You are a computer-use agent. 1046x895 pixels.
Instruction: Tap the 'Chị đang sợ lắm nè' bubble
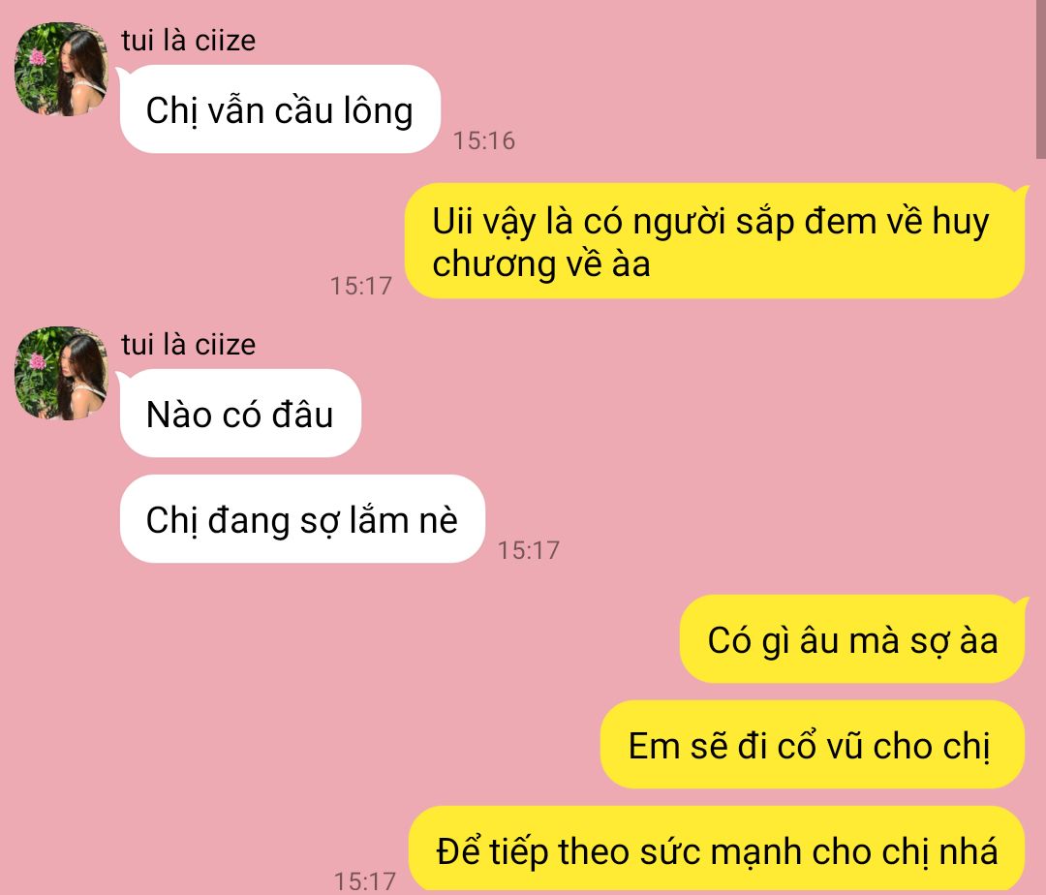302,519
